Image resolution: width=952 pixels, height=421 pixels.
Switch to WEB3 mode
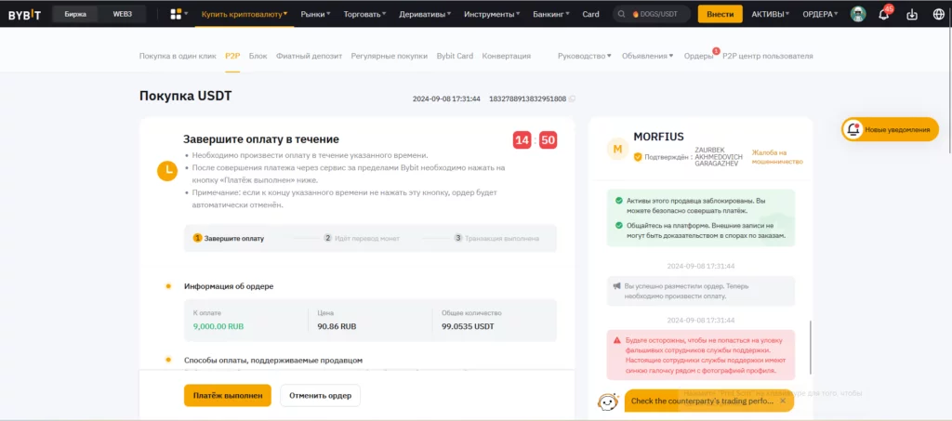point(122,14)
